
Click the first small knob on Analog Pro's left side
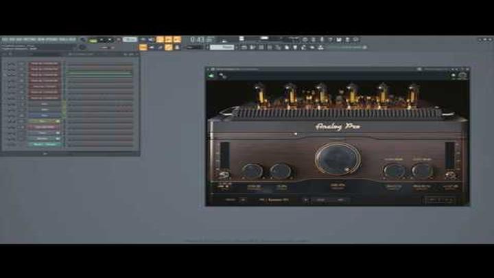click(x=252, y=171)
